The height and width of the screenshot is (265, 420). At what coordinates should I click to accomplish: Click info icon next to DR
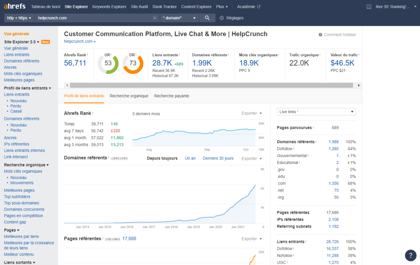click(x=136, y=55)
